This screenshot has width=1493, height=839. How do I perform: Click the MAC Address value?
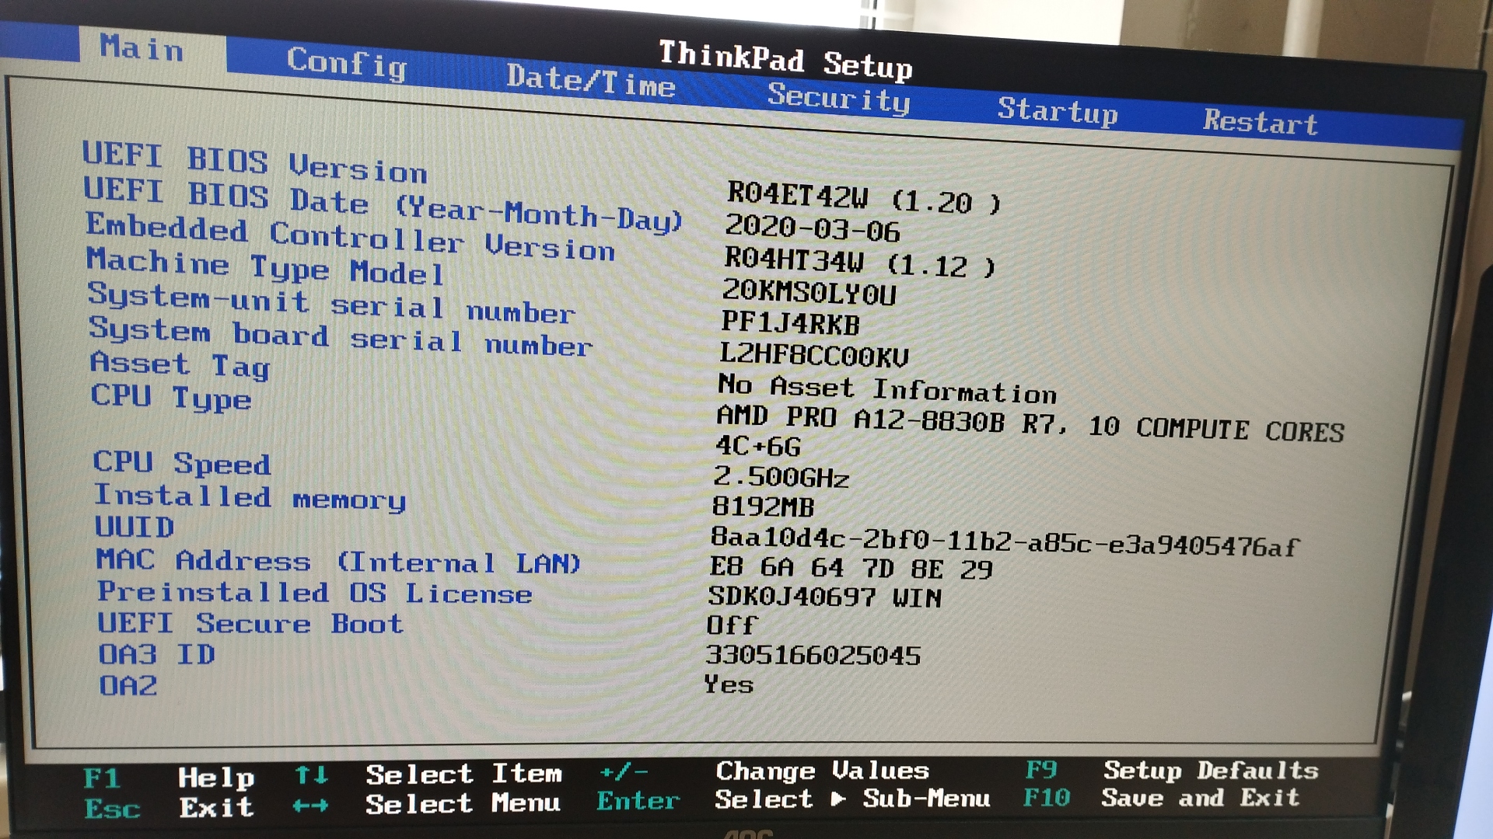(x=851, y=569)
